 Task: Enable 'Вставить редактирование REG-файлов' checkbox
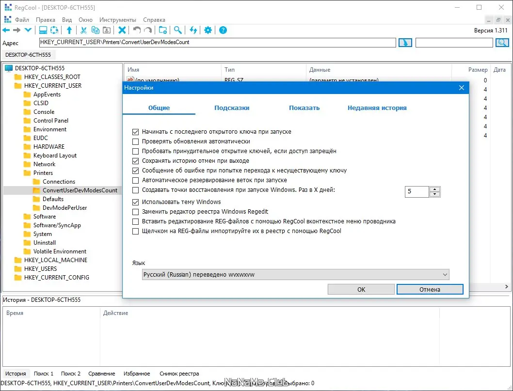click(135, 221)
